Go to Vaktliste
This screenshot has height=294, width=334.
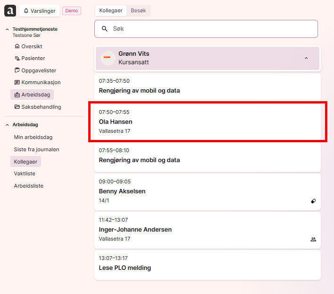tap(25, 173)
